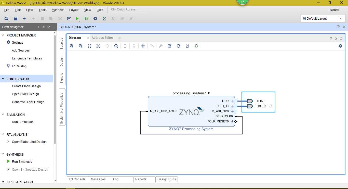Collapse the IP INTEGRATOR section
Screen dimensions: 348x189
3,79
